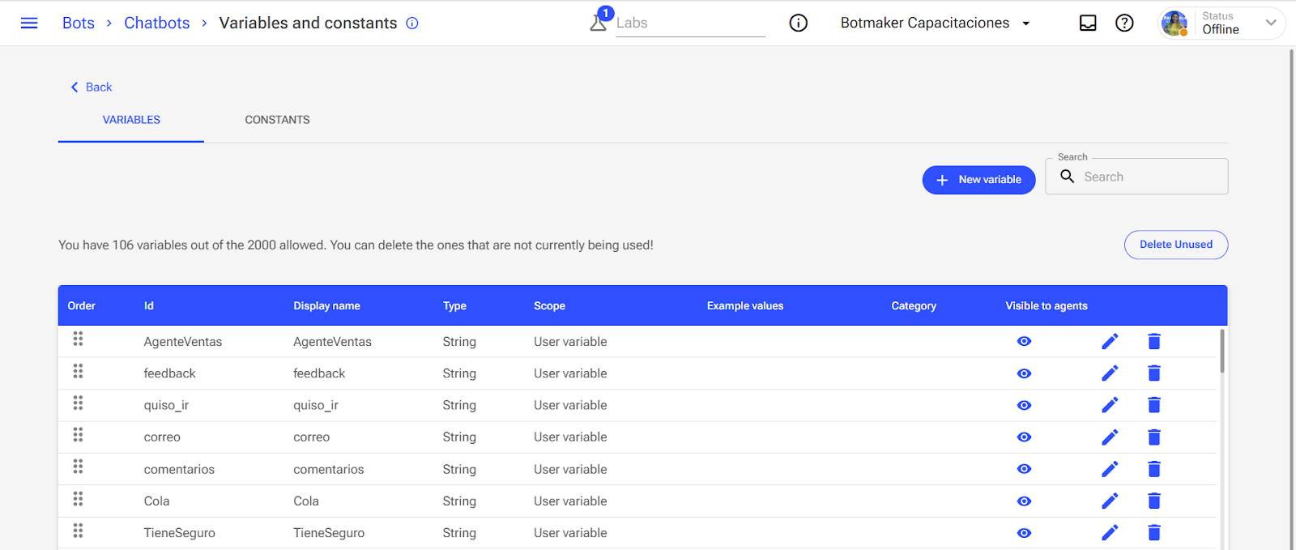
Task: Edit the Cola variable
Action: point(1110,501)
